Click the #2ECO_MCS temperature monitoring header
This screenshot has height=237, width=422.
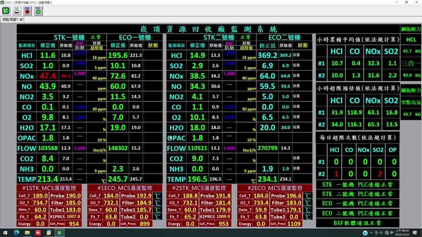click(x=275, y=188)
